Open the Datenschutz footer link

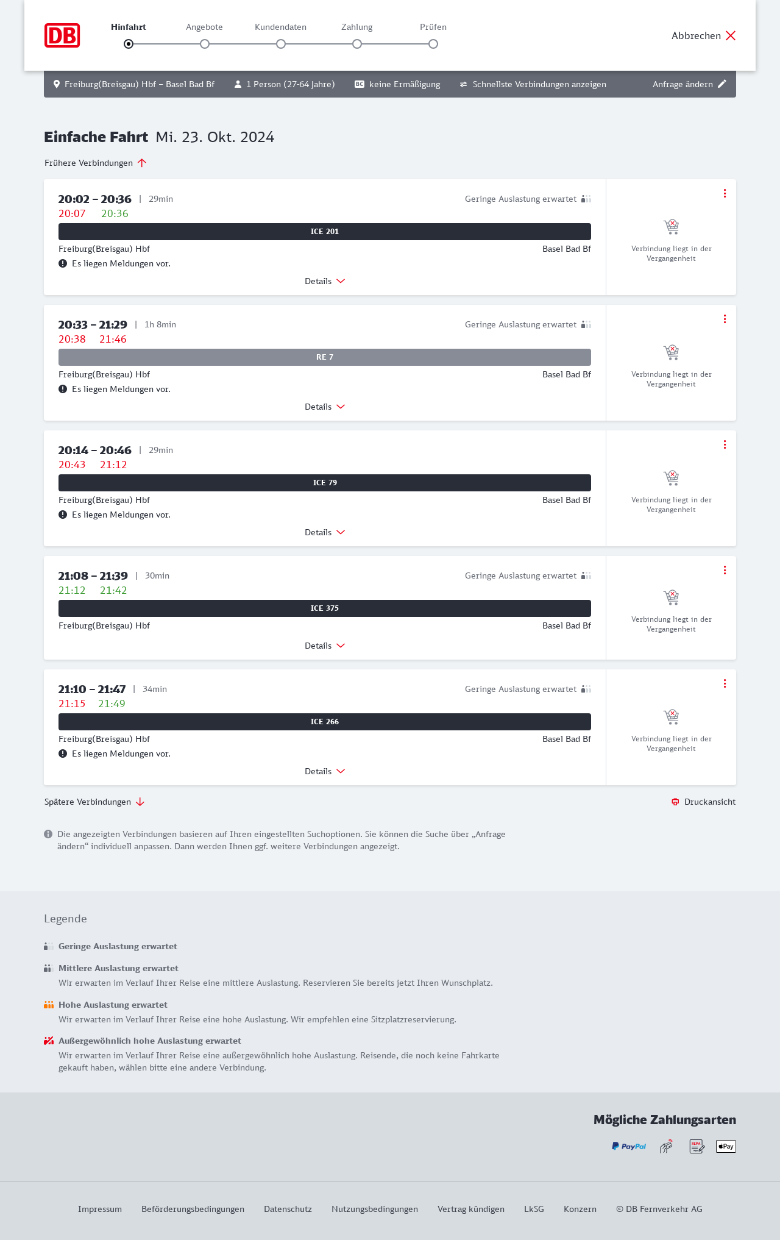[x=288, y=1209]
